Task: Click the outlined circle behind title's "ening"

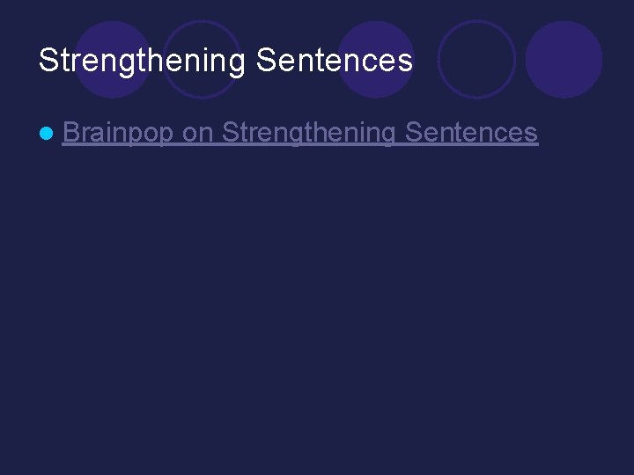Action: click(203, 60)
